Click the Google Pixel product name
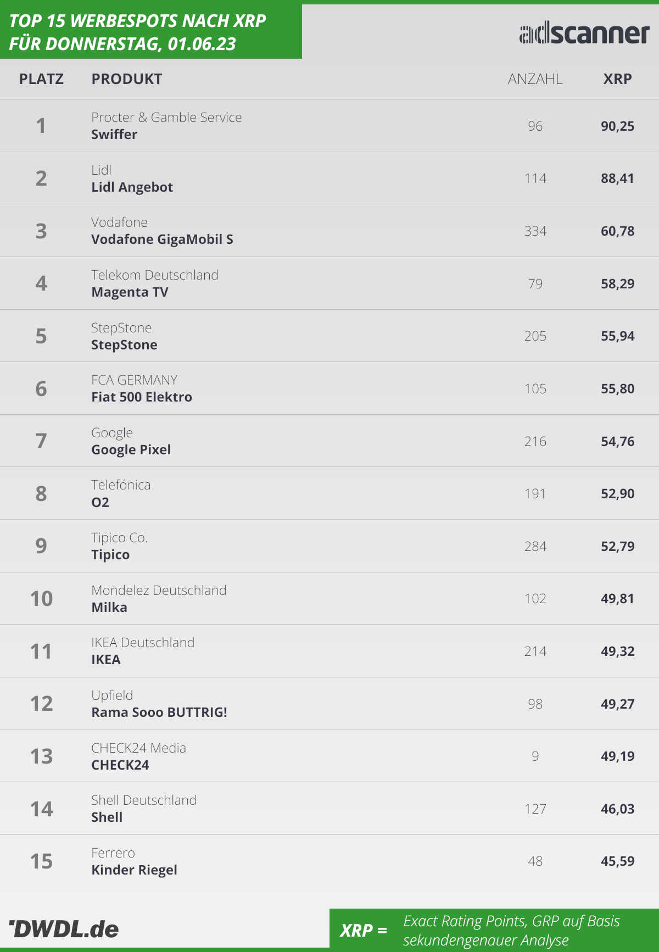Image resolution: width=659 pixels, height=952 pixels. click(x=131, y=450)
